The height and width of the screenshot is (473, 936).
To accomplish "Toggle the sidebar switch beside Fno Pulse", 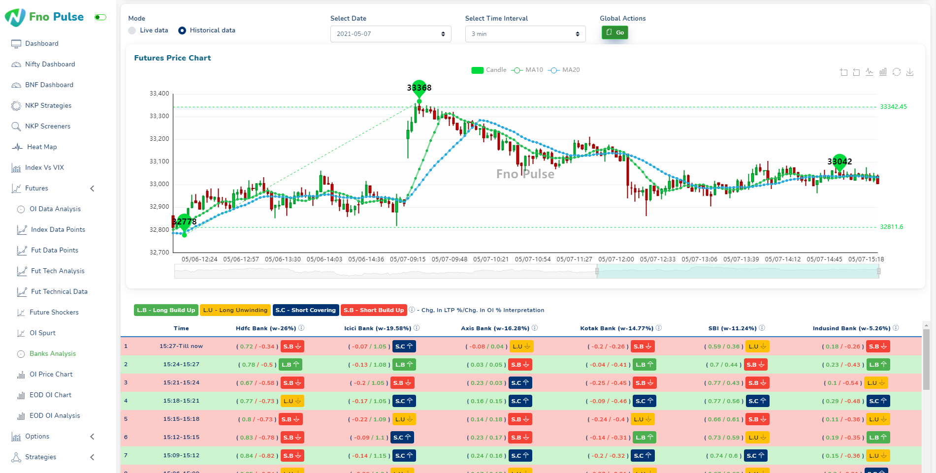I will (100, 17).
